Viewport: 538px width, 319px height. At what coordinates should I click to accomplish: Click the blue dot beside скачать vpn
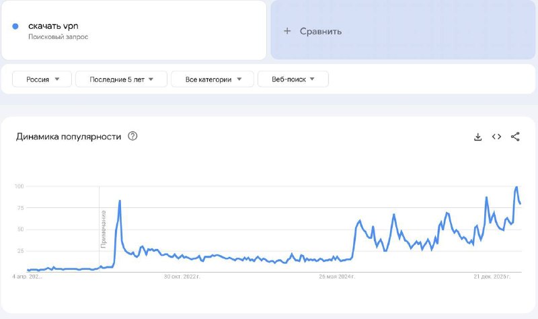[x=15, y=26]
